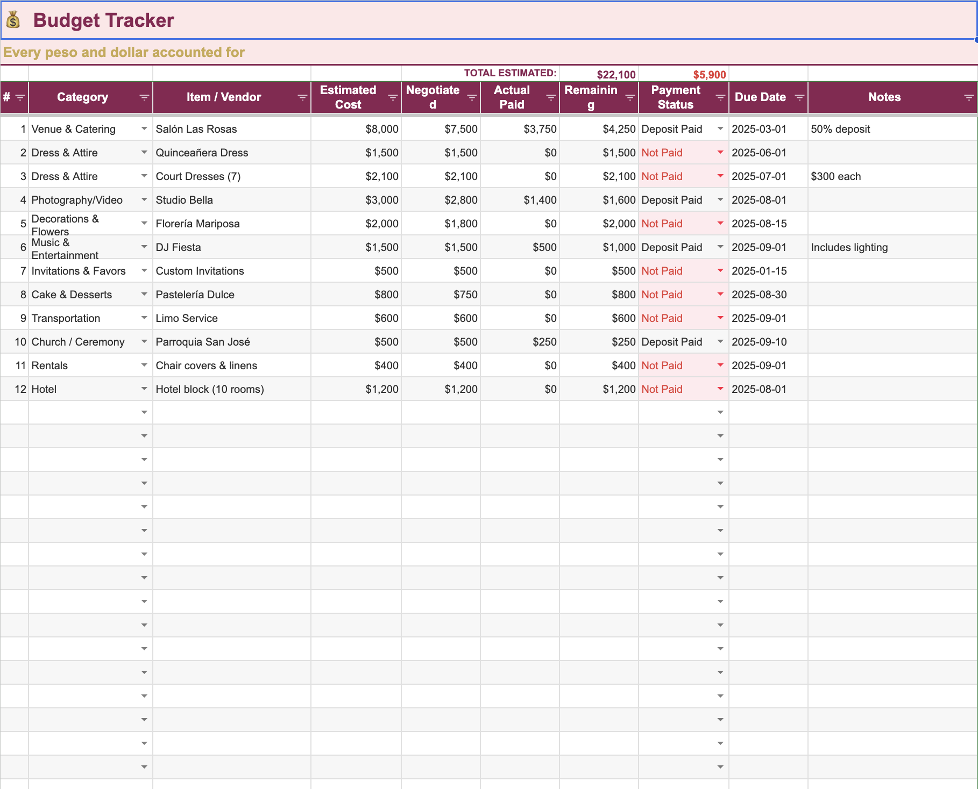978x789 pixels.
Task: Open the filter icon on the Category column
Action: pyautogui.click(x=144, y=97)
